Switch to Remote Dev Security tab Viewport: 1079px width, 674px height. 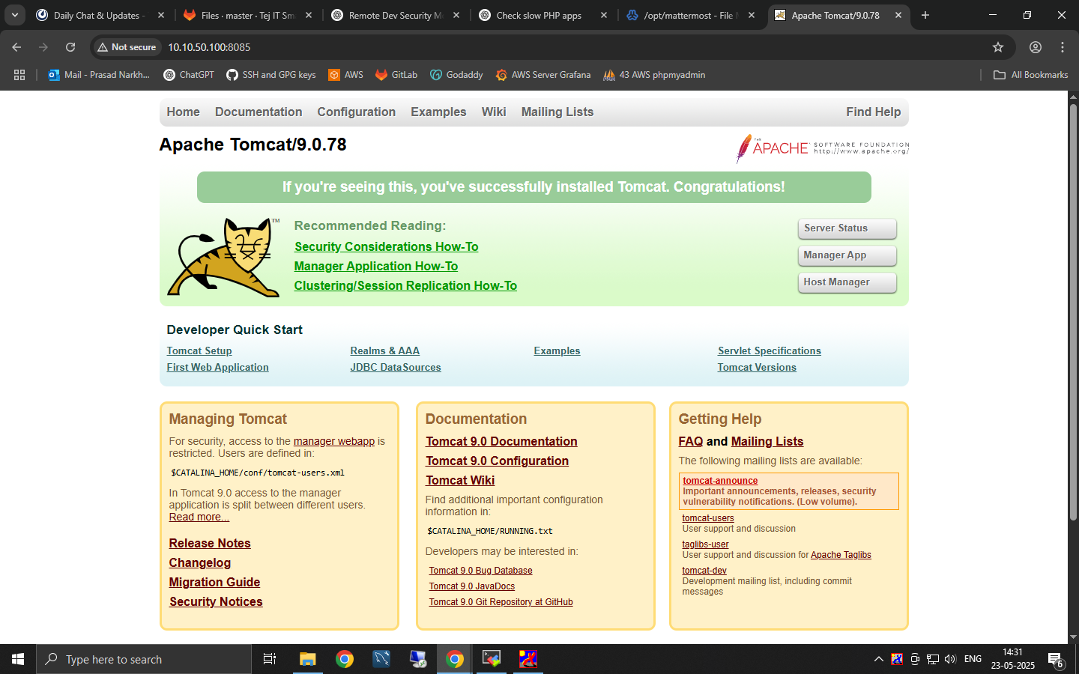click(396, 15)
